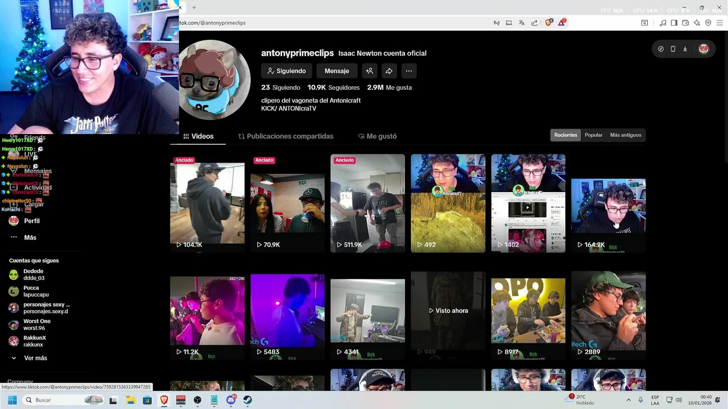
Task: Expand Ver más followed accounts
Action: pos(29,358)
